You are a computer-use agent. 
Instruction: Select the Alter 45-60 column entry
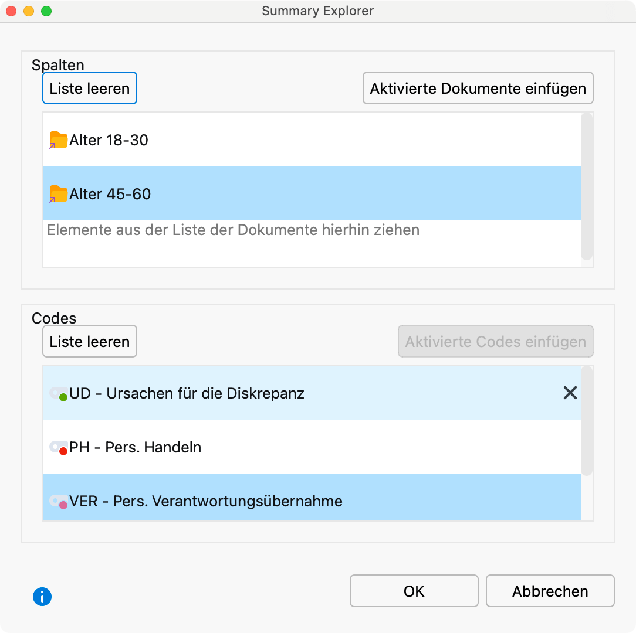click(110, 194)
